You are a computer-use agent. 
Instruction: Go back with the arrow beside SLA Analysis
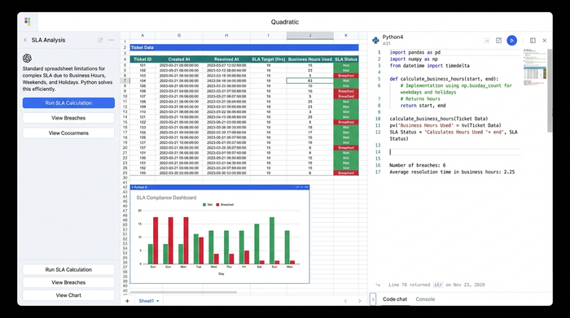coord(25,40)
